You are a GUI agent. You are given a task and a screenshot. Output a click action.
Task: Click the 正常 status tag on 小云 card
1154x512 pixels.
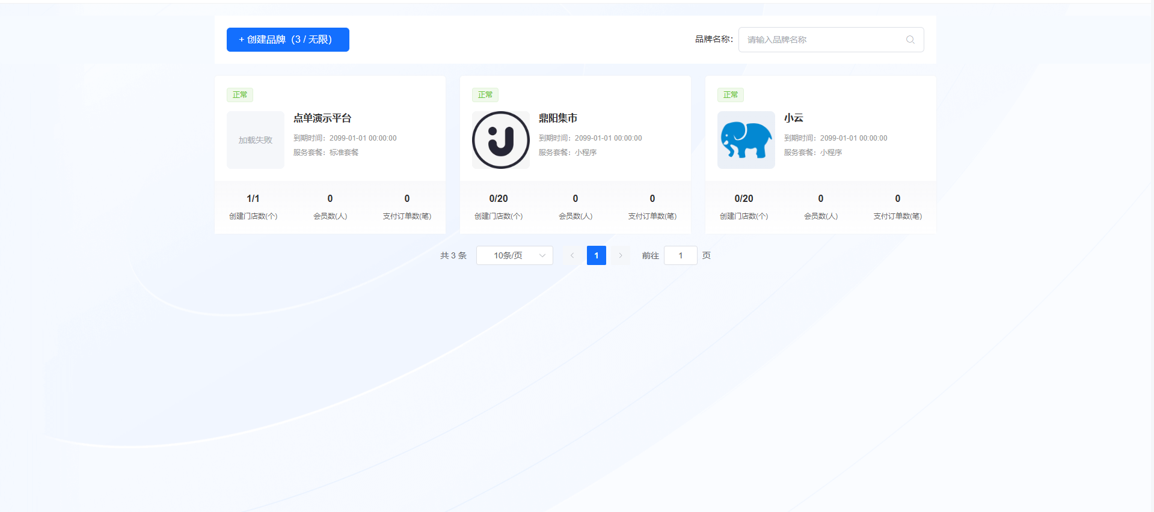(731, 95)
